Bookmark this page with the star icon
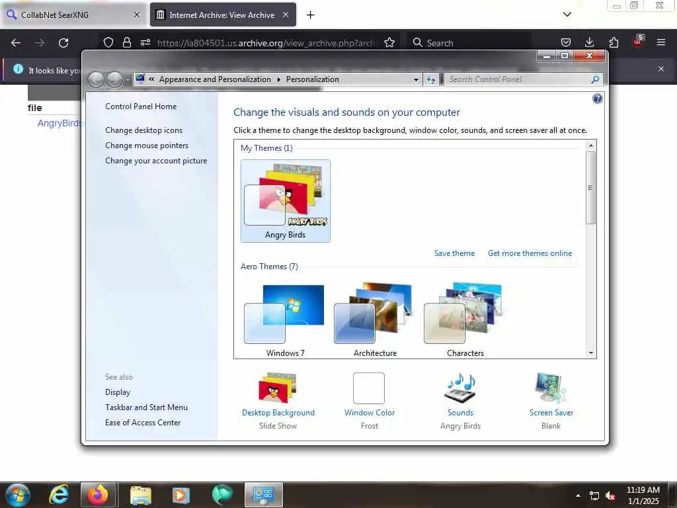This screenshot has height=508, width=677. [x=389, y=42]
